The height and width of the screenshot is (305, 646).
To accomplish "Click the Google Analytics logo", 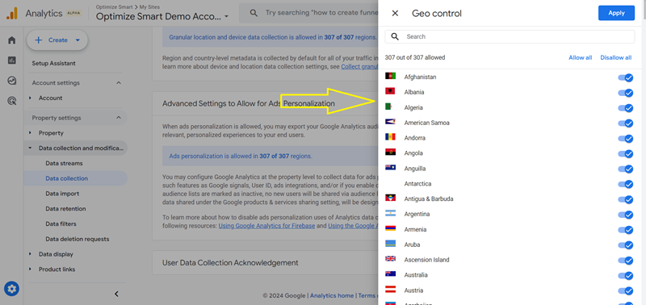I will coord(12,14).
